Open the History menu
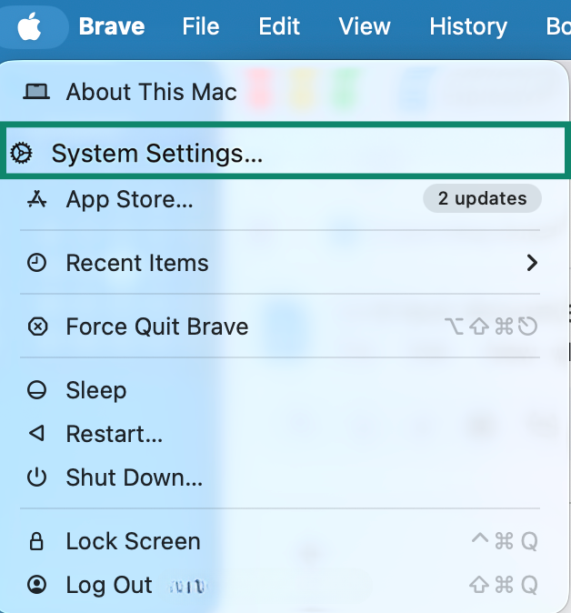Screen dimensions: 571x613 click(468, 25)
